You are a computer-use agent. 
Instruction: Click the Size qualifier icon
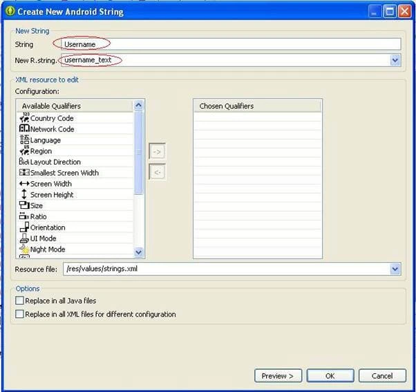(24, 205)
